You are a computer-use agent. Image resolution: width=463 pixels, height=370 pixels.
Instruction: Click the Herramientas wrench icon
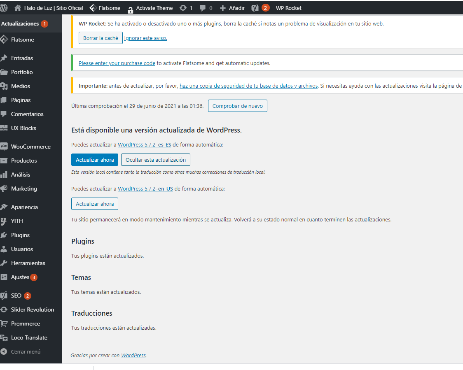click(x=4, y=263)
